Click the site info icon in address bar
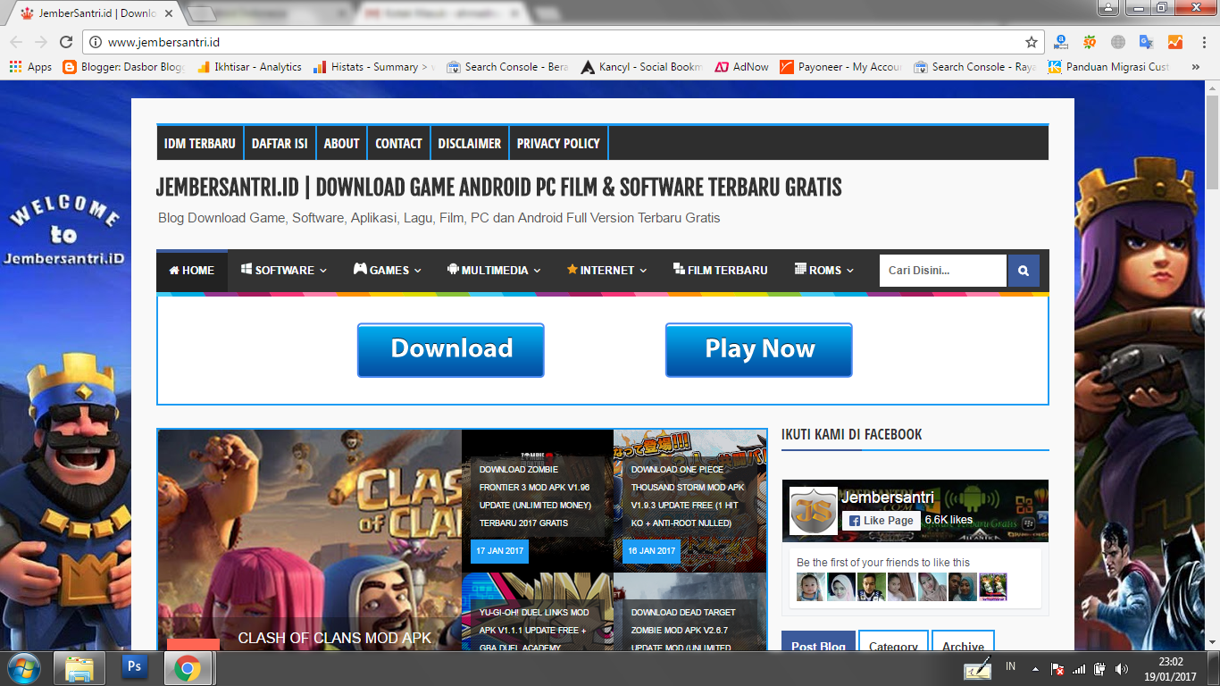1220x686 pixels. coord(96,42)
